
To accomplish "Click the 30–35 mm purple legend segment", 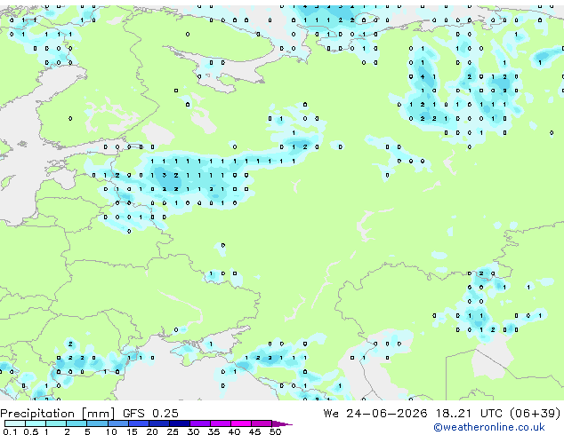I will coord(199,423).
